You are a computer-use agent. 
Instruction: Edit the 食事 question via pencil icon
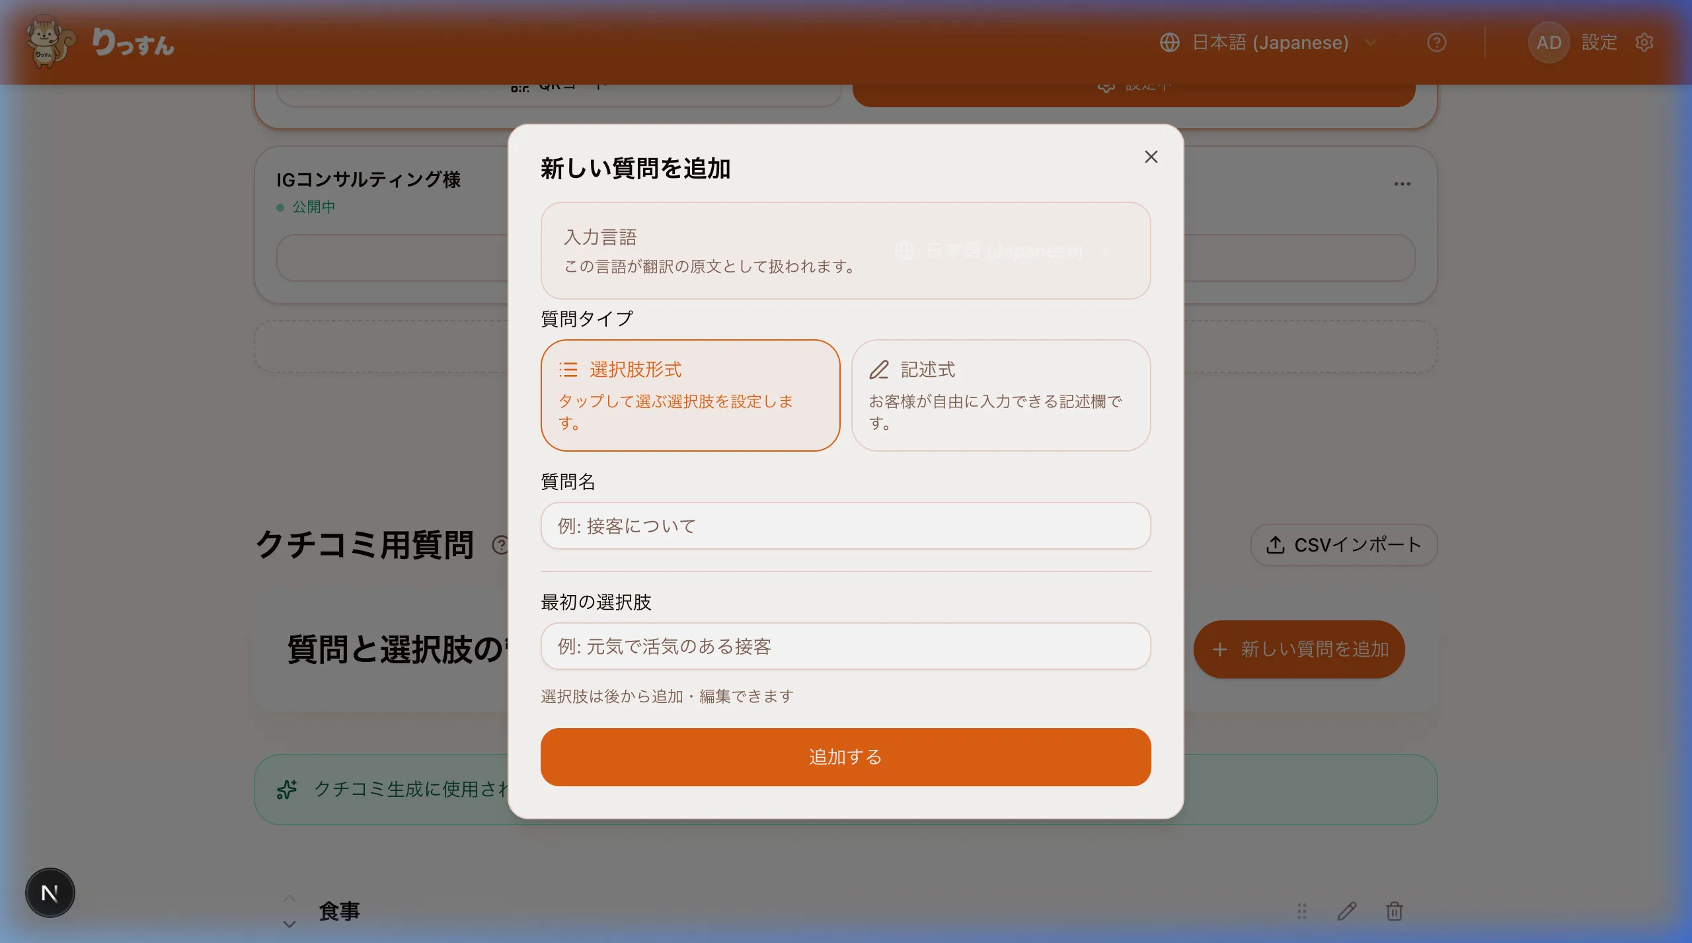click(x=1348, y=911)
